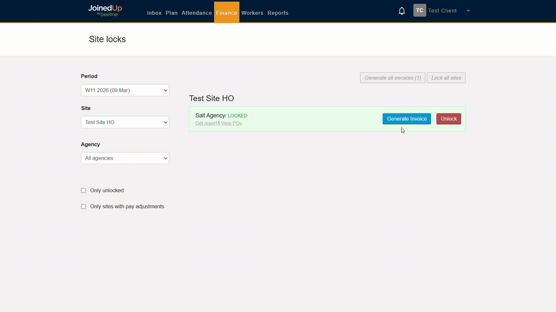The height and width of the screenshot is (312, 556).
Task: Tick Only sites with pay adjustments
Action: point(84,207)
